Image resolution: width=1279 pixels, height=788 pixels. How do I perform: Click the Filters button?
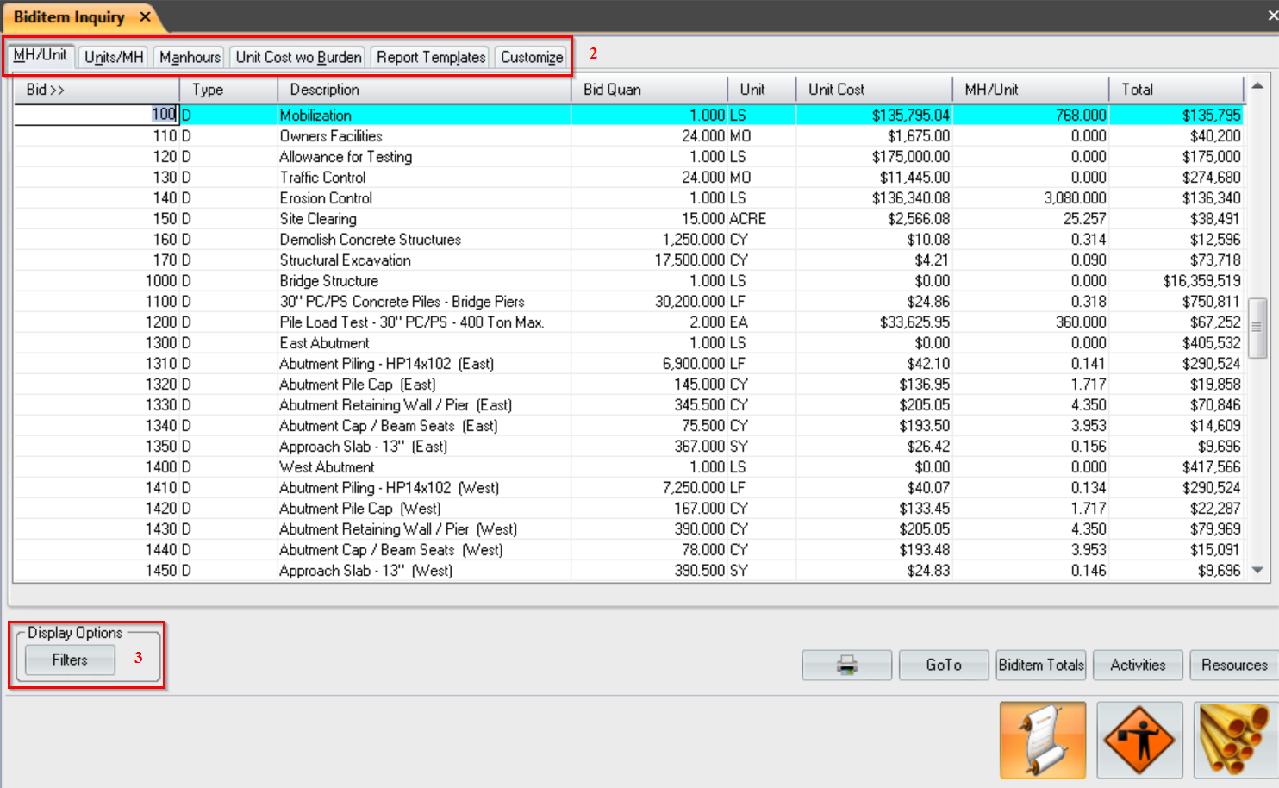(x=70, y=660)
